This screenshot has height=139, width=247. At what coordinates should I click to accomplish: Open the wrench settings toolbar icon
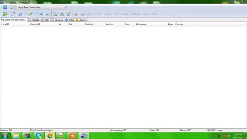tap(89, 14)
